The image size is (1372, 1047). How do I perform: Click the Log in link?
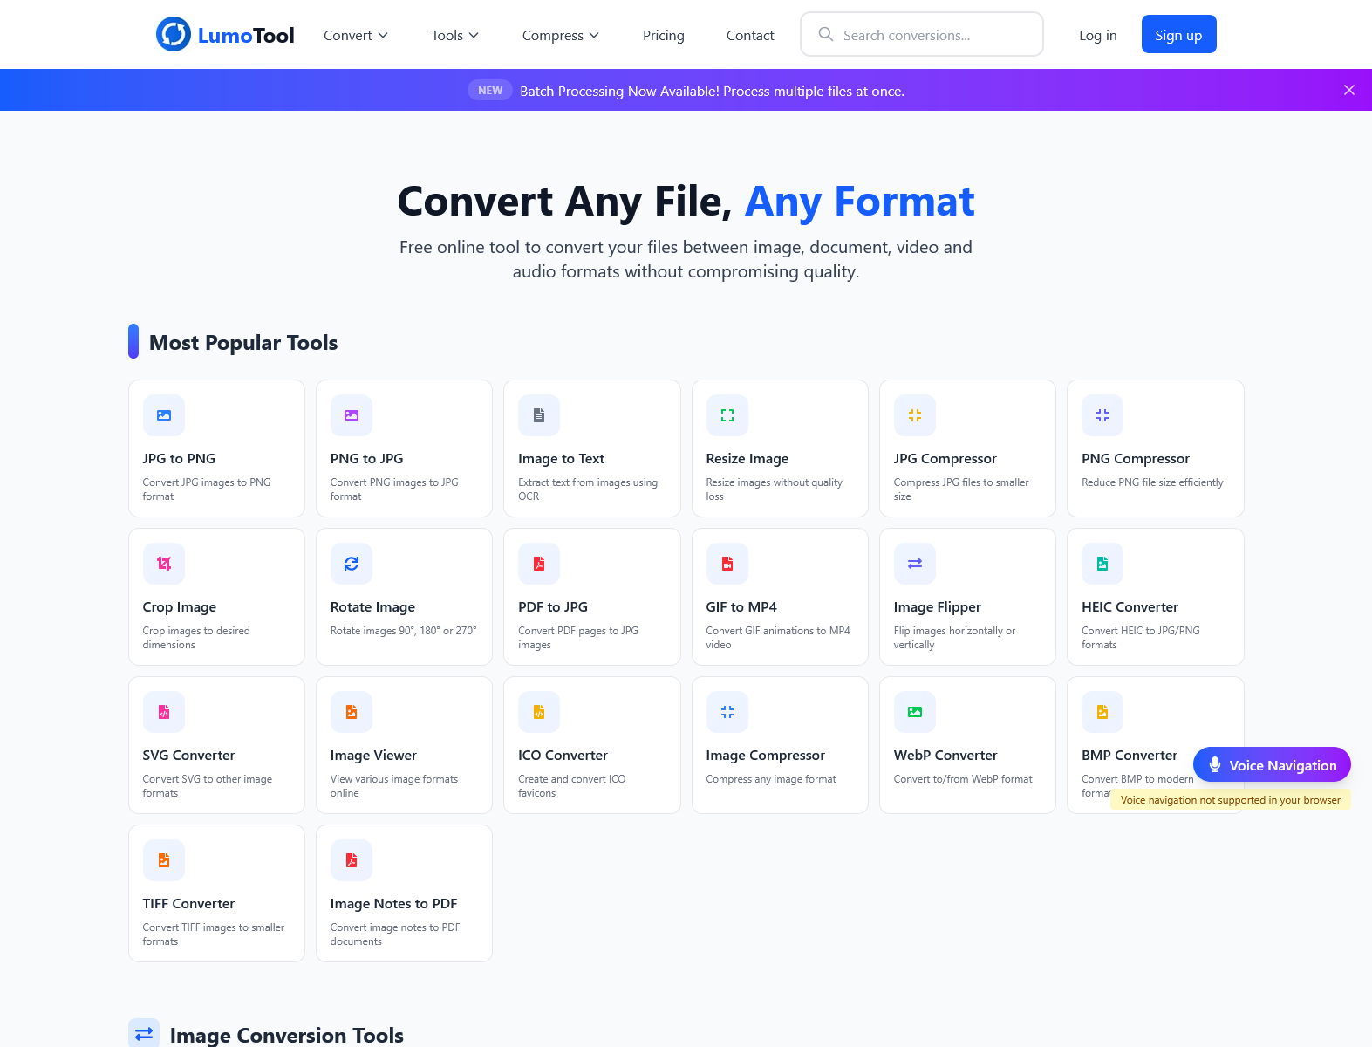(1097, 35)
